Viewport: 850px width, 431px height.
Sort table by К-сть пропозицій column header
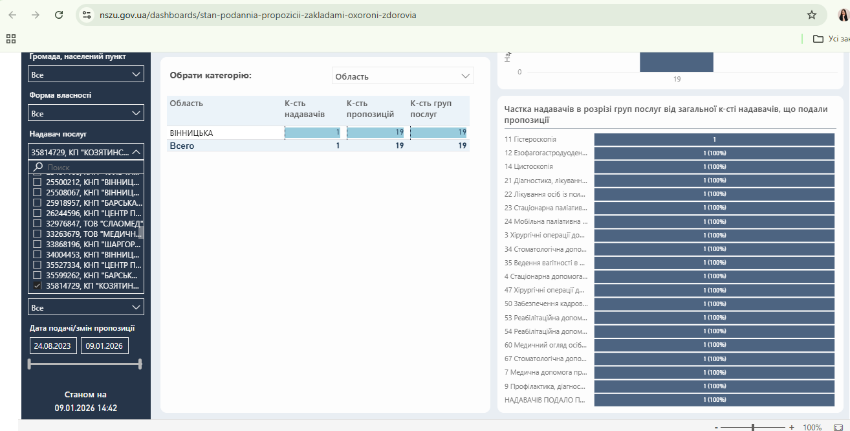370,109
